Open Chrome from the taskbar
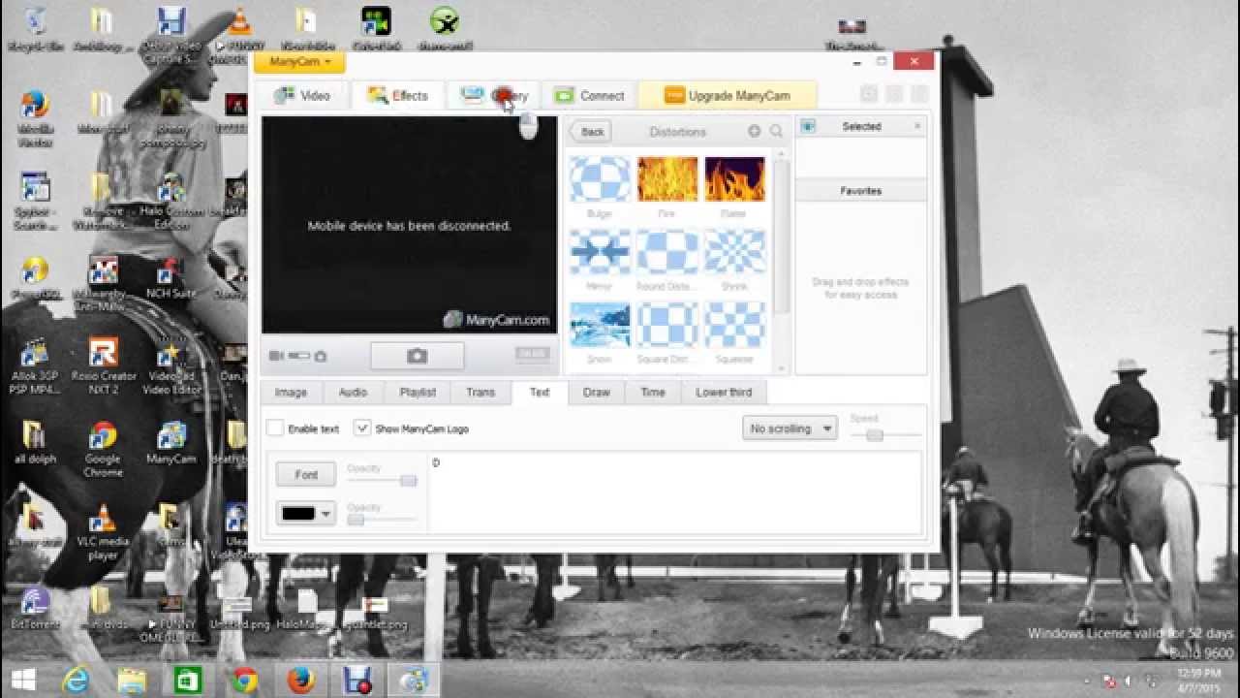1240x698 pixels. coord(244,680)
